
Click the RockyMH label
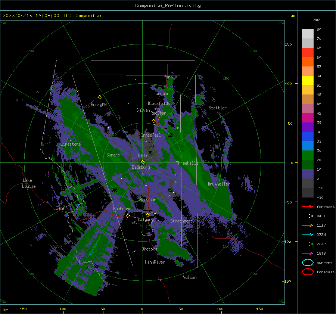pyautogui.click(x=99, y=105)
